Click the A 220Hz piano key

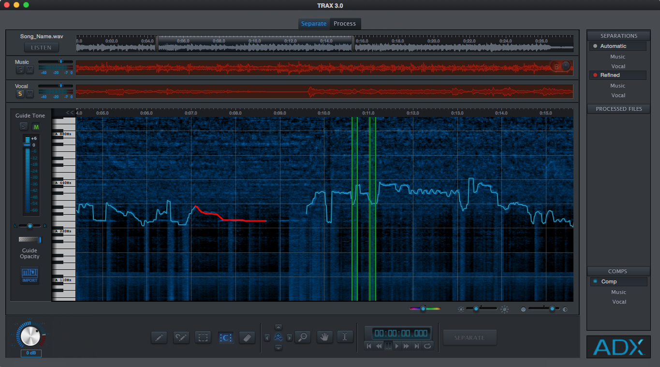tap(63, 231)
